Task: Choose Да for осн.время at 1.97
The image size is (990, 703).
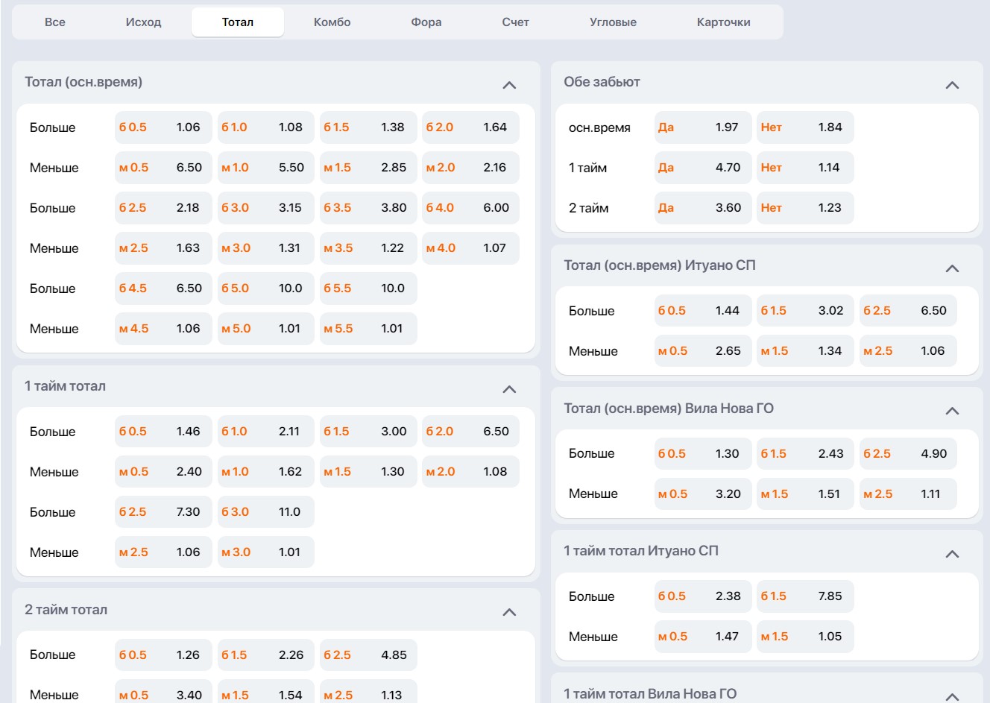Action: [703, 127]
